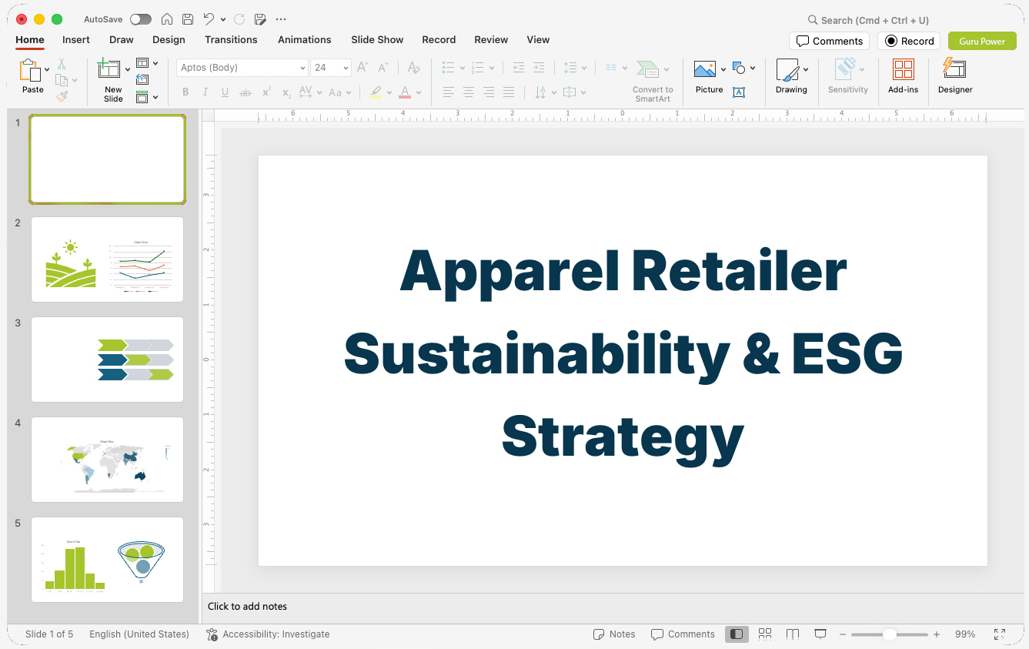Click the Strikethrough icon

click(246, 92)
